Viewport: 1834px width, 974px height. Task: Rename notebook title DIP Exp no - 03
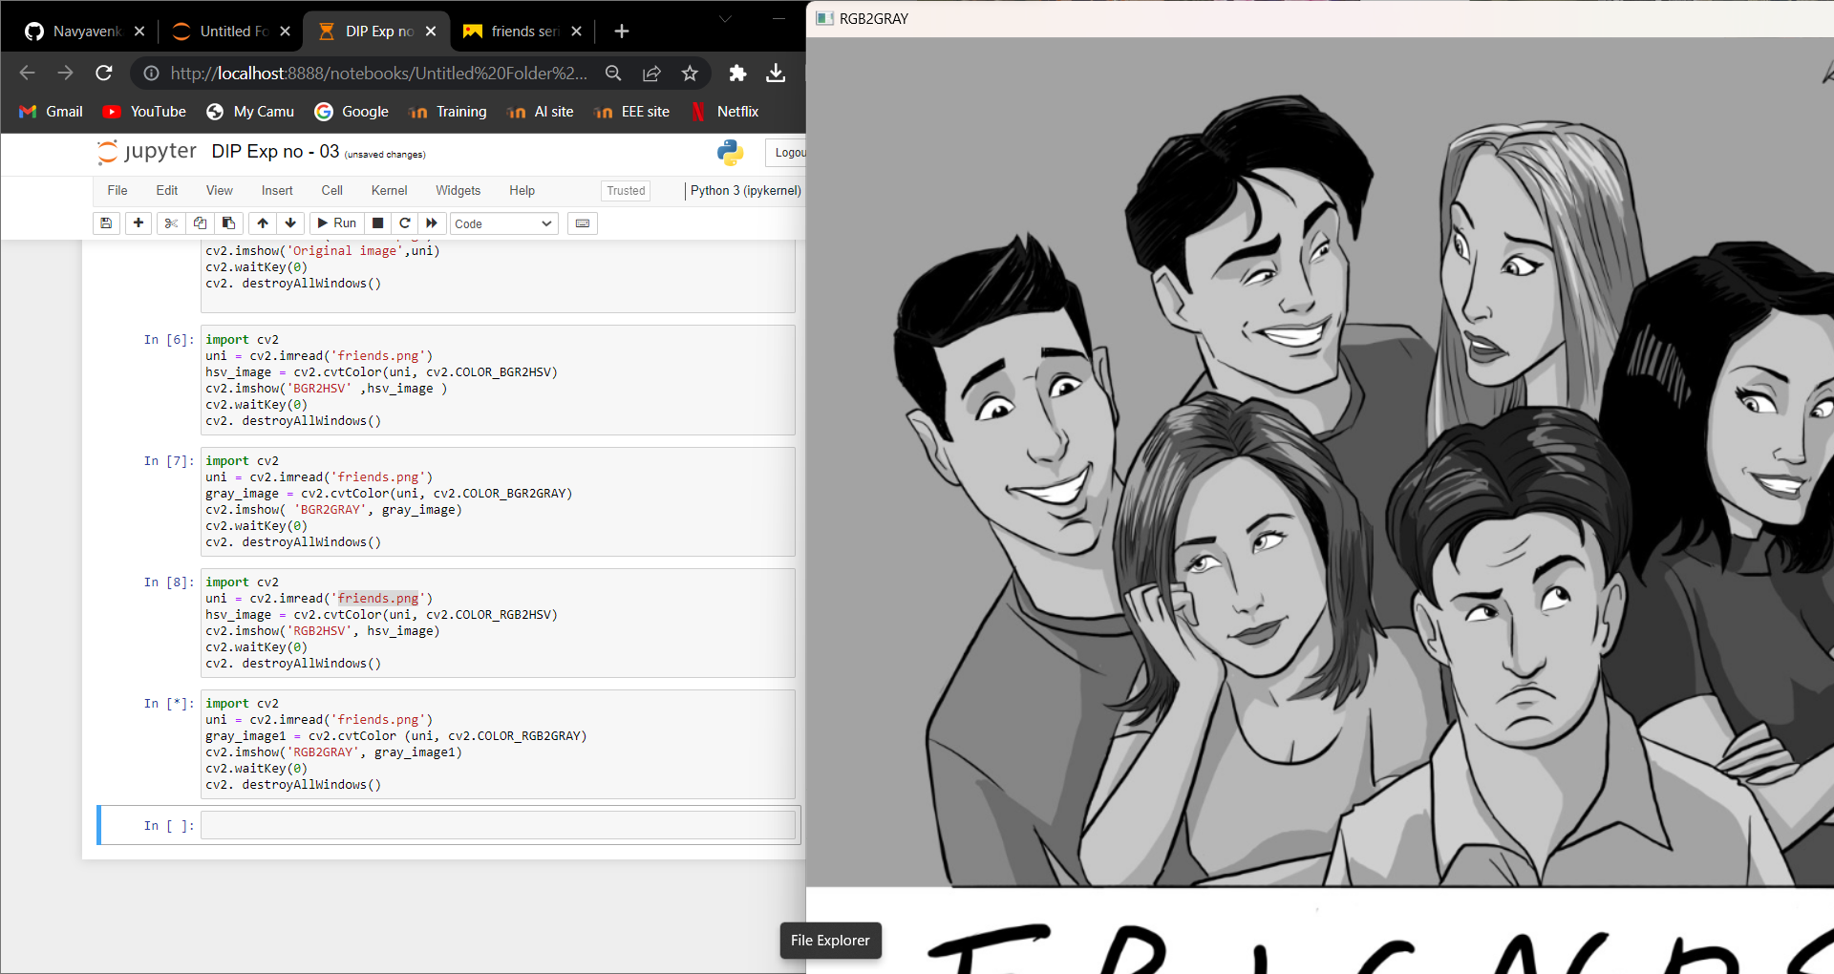[275, 152]
